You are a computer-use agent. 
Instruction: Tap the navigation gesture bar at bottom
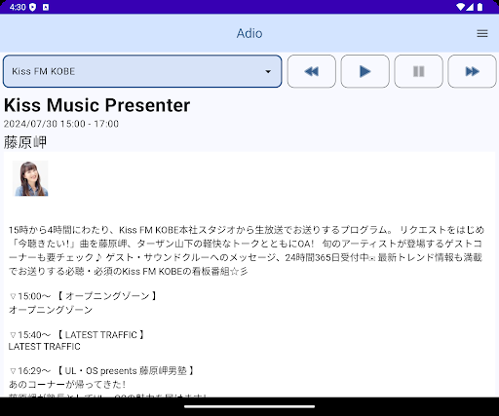point(249,406)
